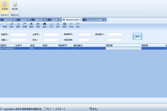This screenshot has height=111, width=167.
Task: Click the 通知 link in status bar
Action: point(95,109)
